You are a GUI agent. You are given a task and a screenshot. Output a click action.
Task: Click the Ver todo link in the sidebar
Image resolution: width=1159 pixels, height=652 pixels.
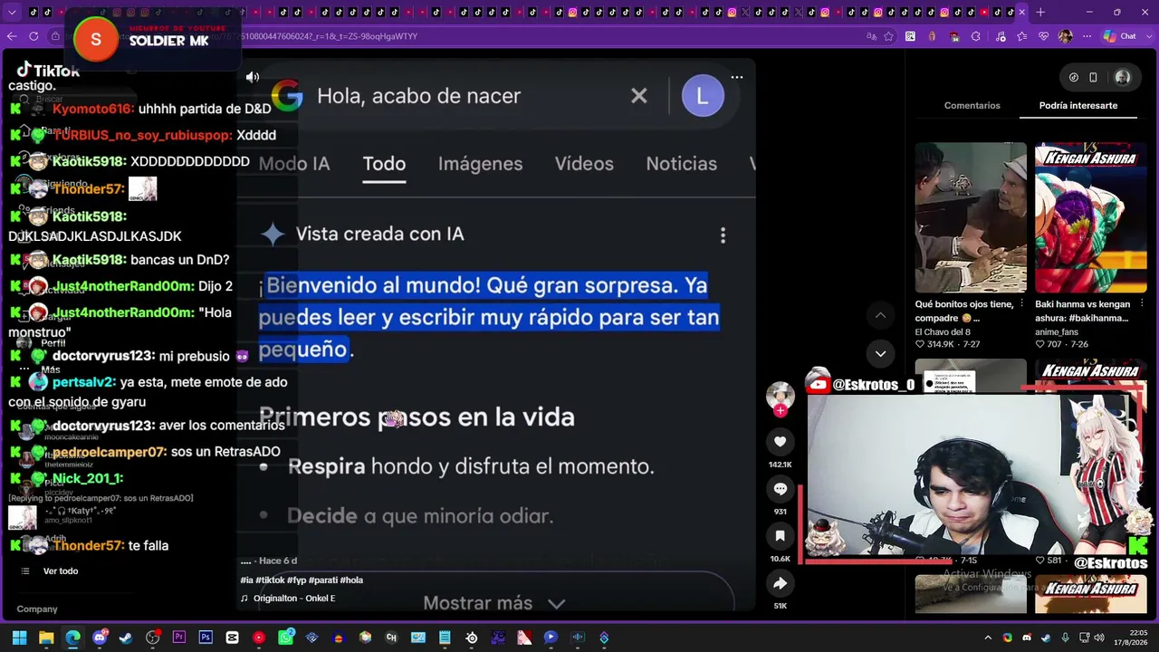tap(61, 571)
